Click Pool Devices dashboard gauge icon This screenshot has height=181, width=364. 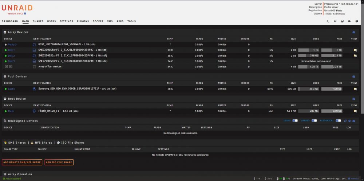coord(354,77)
